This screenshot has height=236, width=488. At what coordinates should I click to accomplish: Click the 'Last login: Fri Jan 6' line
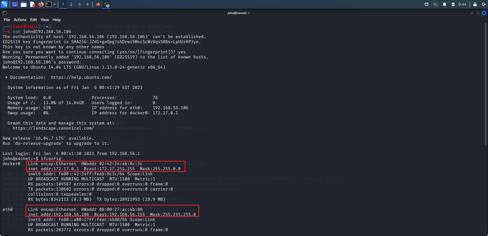click(71, 153)
